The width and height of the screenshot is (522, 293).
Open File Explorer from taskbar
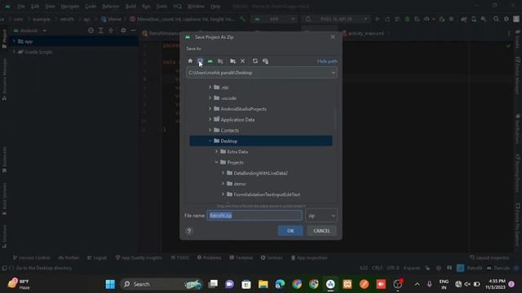pyautogui.click(x=263, y=284)
